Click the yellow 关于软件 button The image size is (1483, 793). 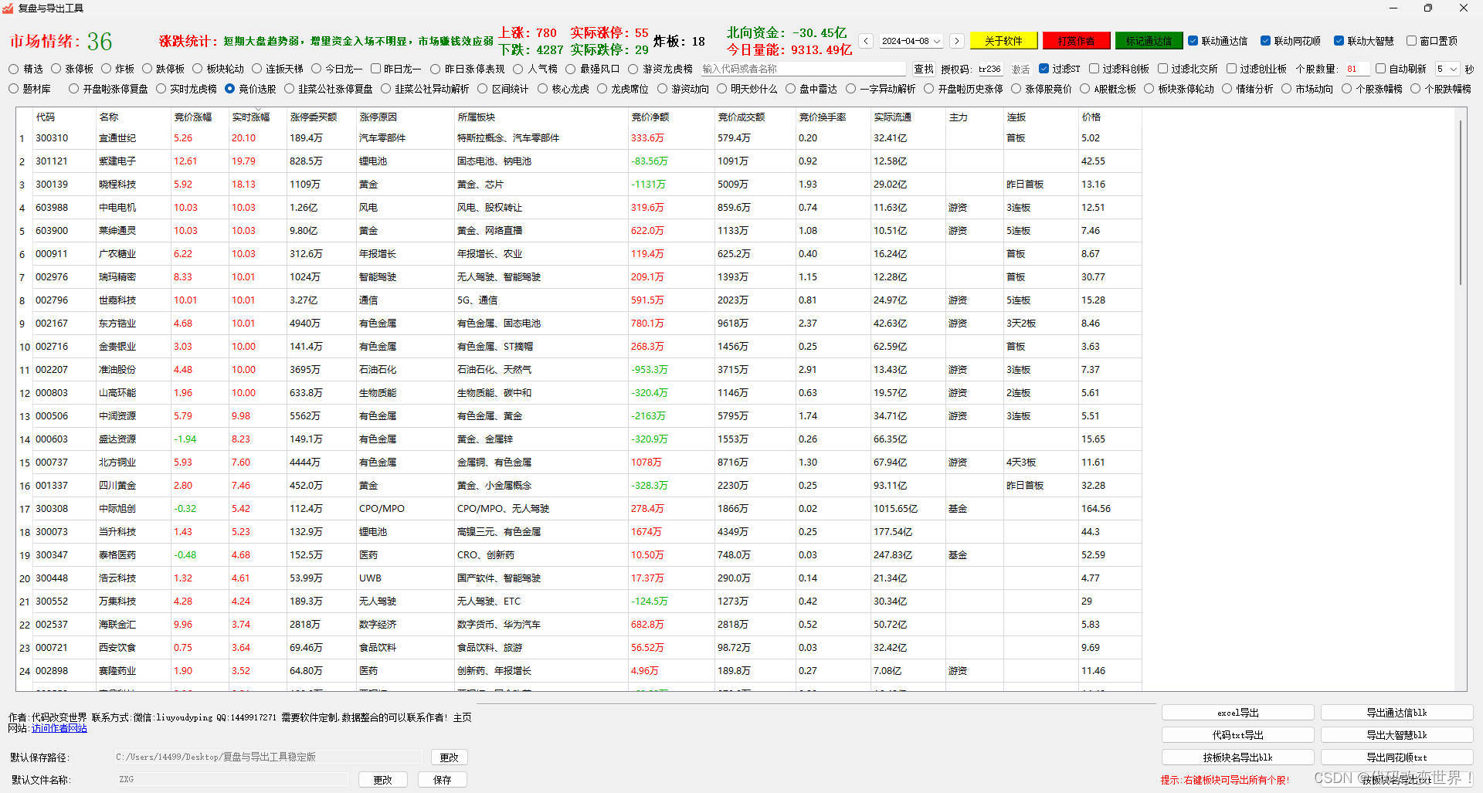pyautogui.click(x=1003, y=41)
